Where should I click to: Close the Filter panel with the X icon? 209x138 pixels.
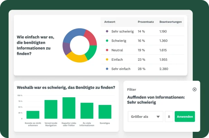tap(194, 89)
